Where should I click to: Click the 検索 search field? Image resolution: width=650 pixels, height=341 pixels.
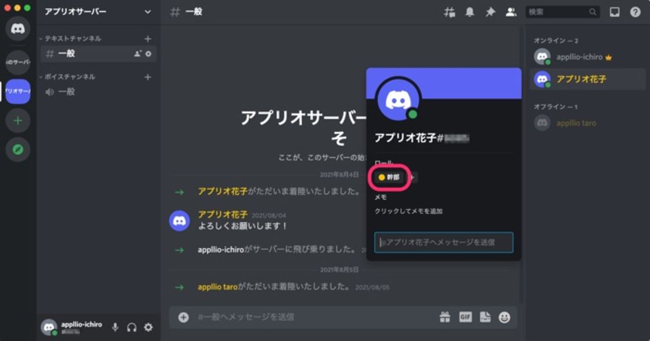point(563,12)
